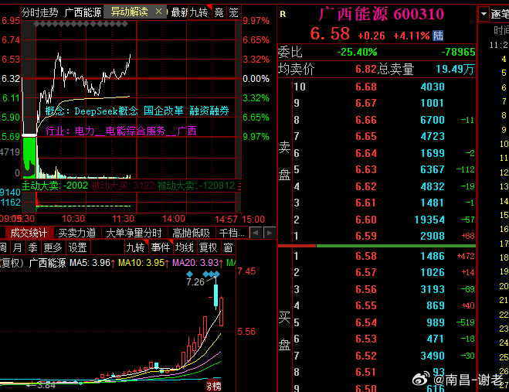
Task: Click the MA10: 3.95 indicator label
Action: pos(144,263)
